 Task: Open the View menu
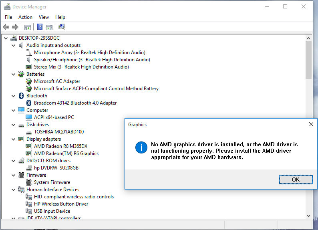[44, 17]
